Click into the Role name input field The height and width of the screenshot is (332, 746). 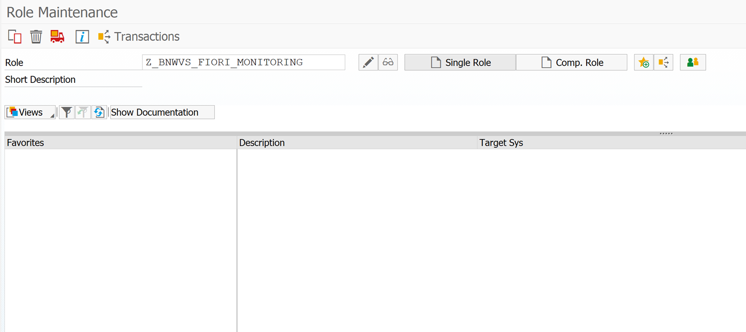pos(243,63)
